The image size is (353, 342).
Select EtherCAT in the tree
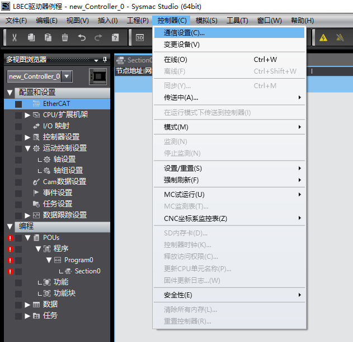click(x=57, y=104)
